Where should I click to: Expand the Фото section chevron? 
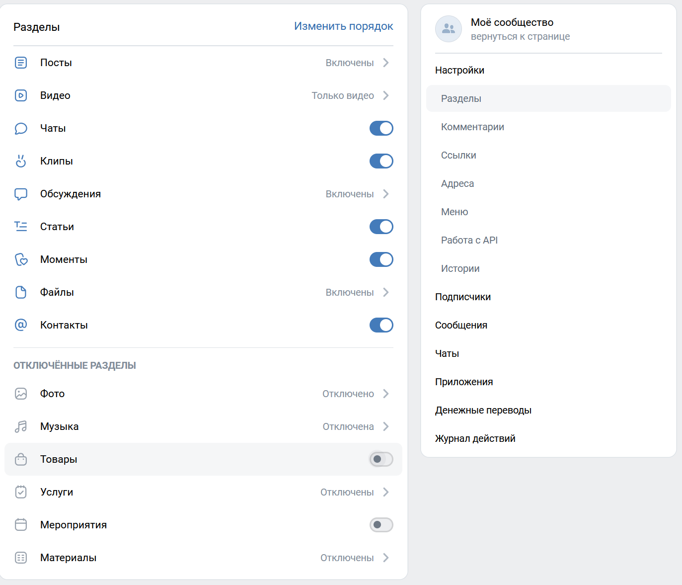tap(386, 394)
